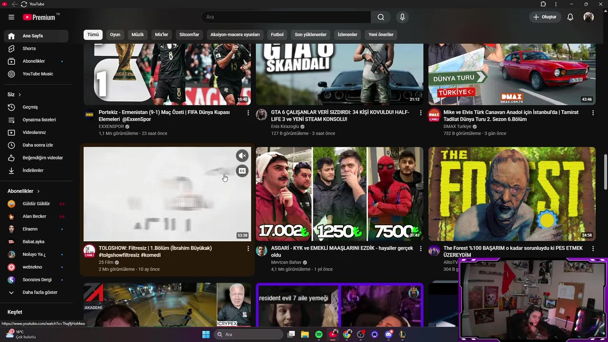608x342 pixels.
Task: Open OBS Studio from the taskbar
Action: 361,334
